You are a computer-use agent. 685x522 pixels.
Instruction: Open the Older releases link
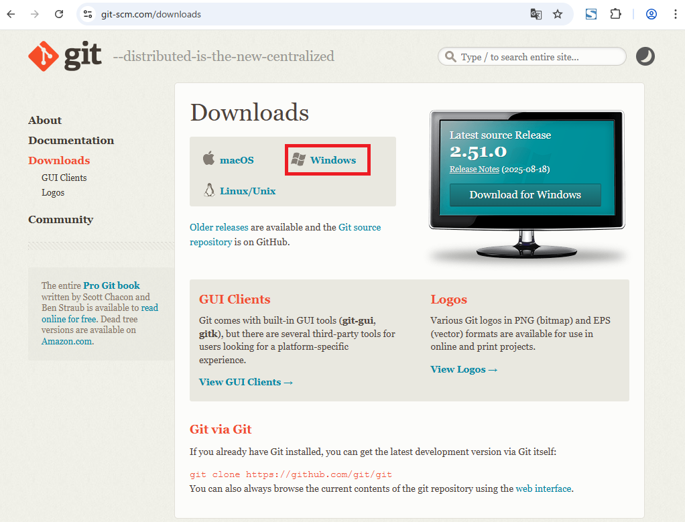[x=219, y=227]
